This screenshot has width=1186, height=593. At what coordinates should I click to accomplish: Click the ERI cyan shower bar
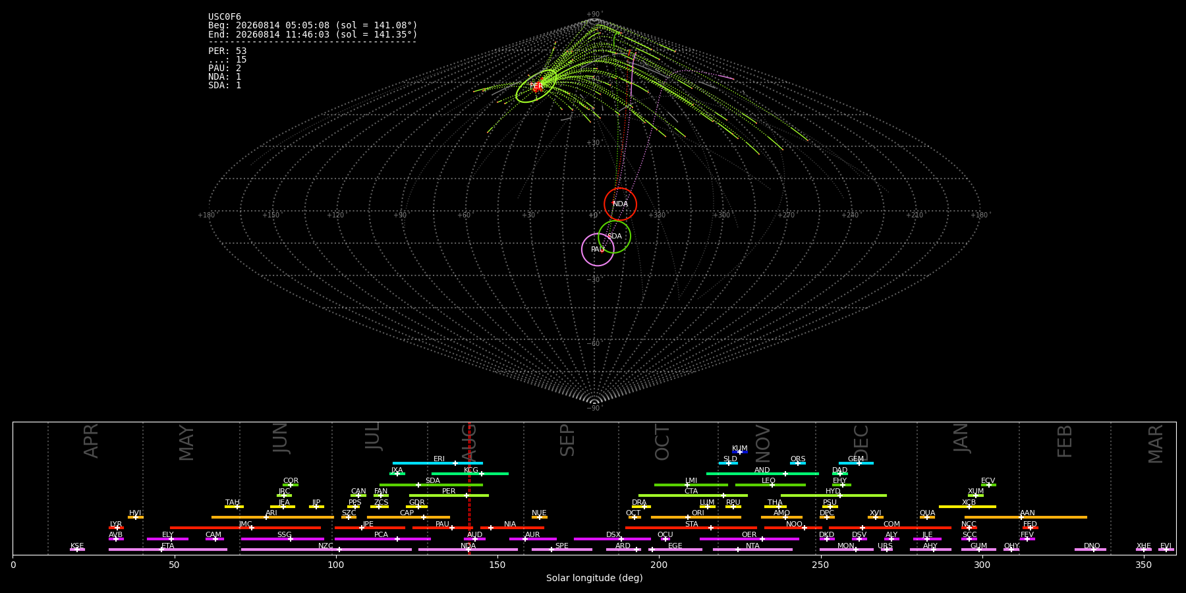438,463
